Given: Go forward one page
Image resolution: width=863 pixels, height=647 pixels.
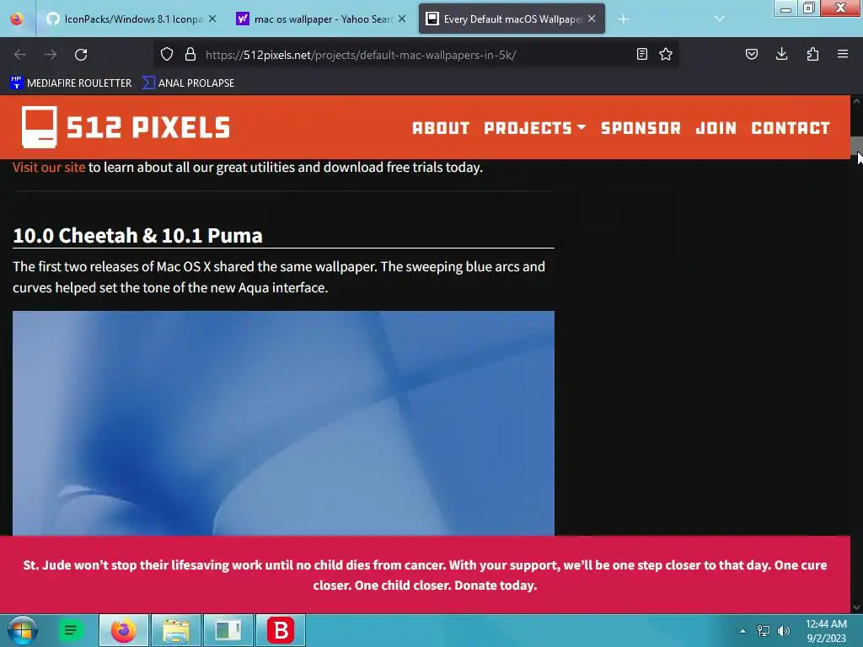Looking at the screenshot, I should click(x=51, y=55).
